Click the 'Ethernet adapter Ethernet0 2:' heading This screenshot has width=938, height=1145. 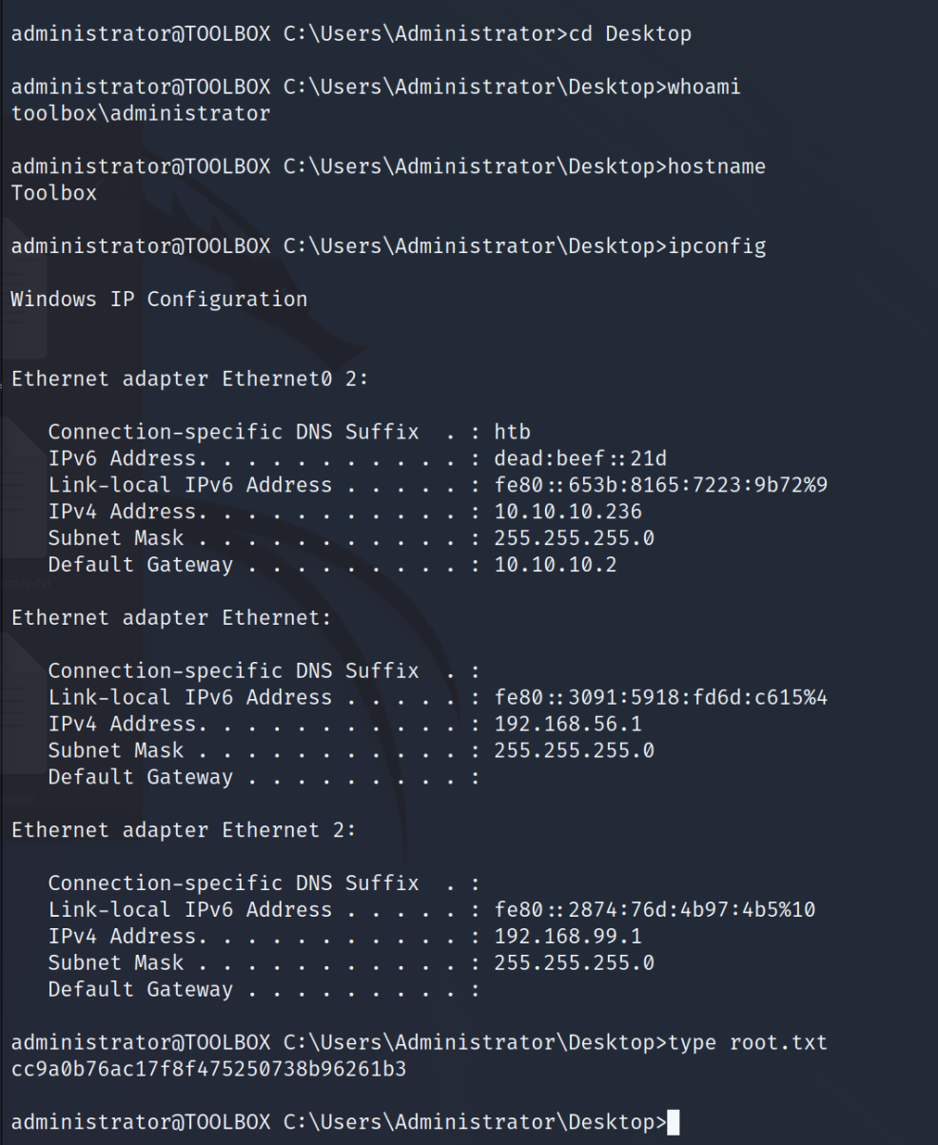[x=189, y=379]
